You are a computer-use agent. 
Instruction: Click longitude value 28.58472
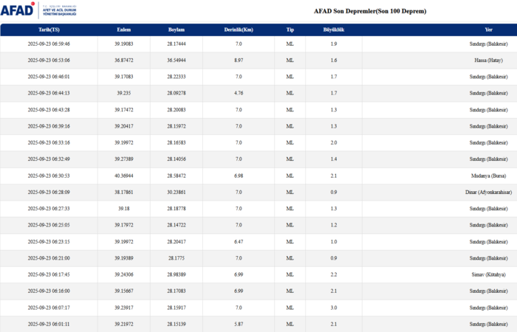[x=177, y=176]
